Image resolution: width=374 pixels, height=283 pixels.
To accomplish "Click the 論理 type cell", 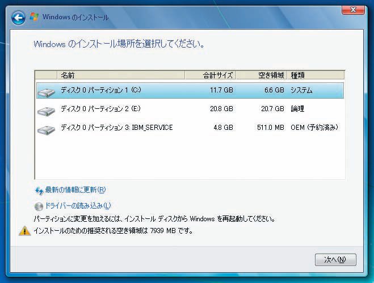I will tap(297, 109).
